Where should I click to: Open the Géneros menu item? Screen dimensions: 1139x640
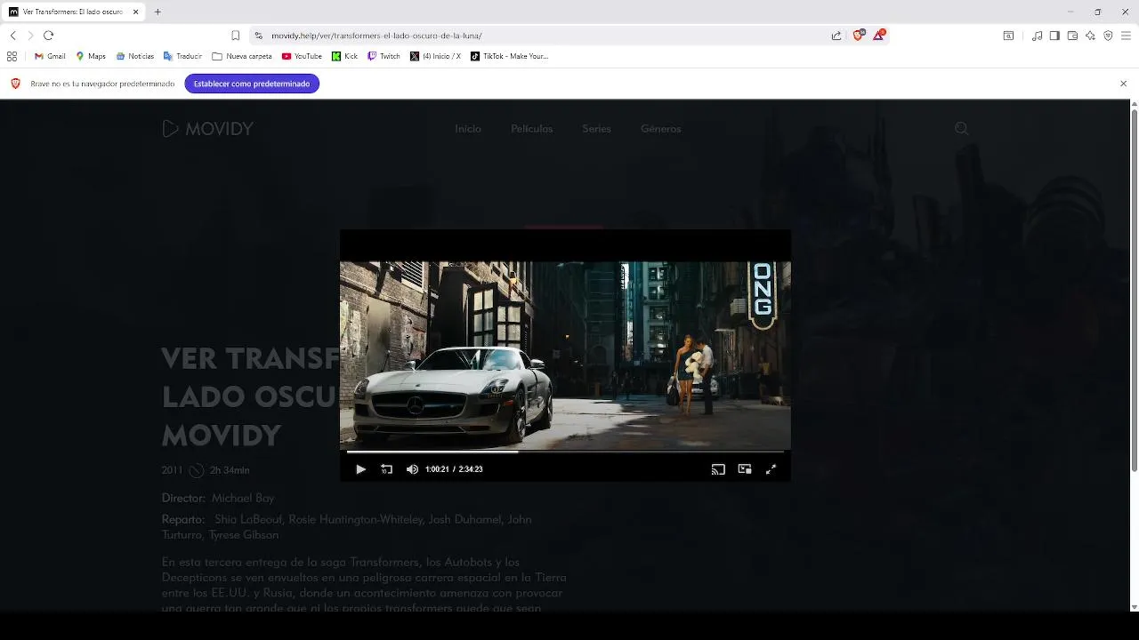click(660, 129)
